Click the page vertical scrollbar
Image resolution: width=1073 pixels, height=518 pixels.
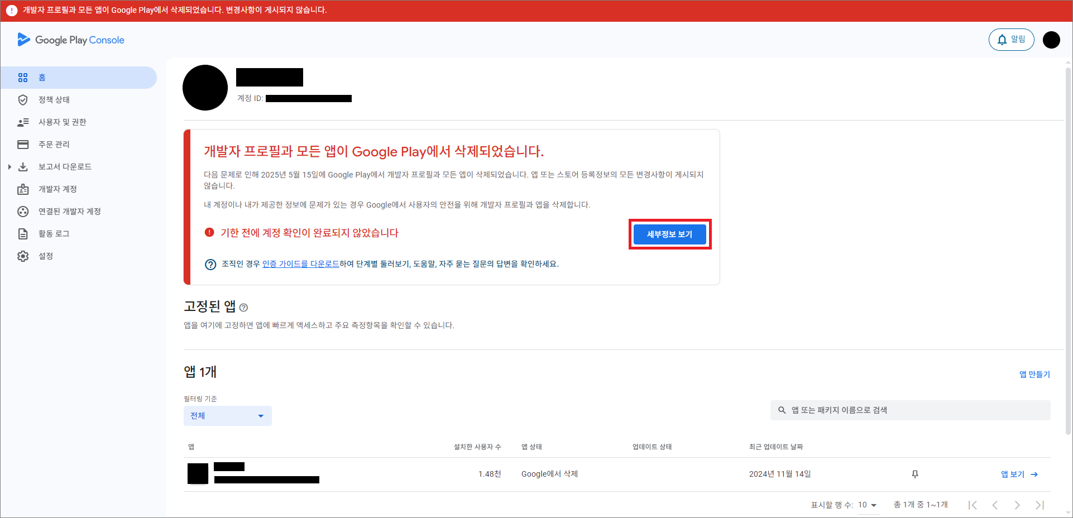(x=1069, y=251)
